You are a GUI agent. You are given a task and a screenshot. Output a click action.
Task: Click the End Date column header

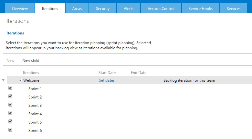[138, 73]
